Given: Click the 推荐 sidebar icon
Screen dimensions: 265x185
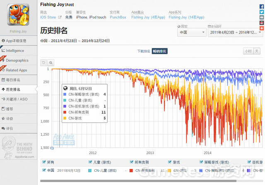Looking at the screenshot, I should pos(3,109).
